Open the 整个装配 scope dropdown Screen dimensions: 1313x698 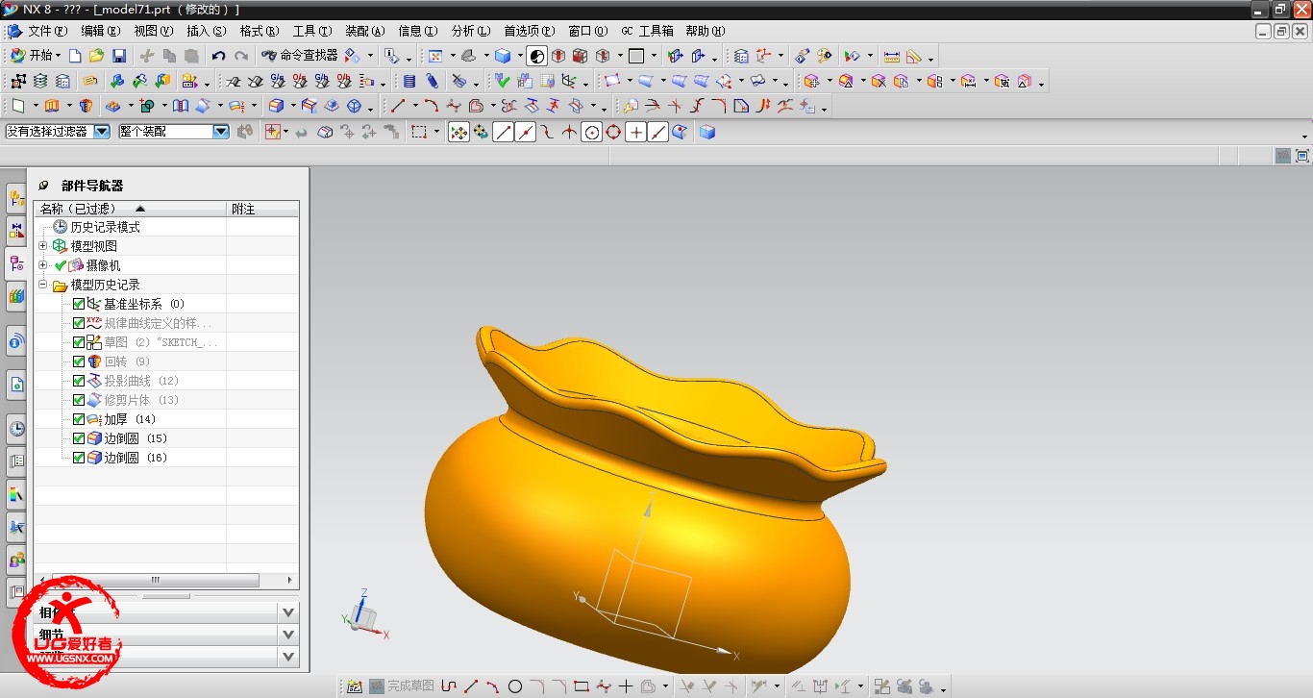click(x=221, y=132)
